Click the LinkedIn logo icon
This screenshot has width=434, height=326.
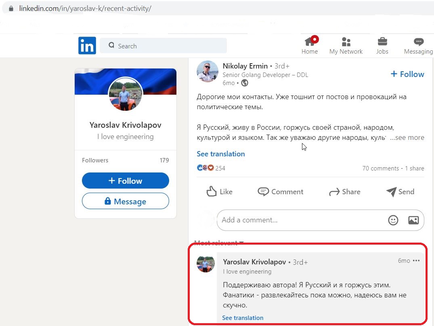(87, 46)
